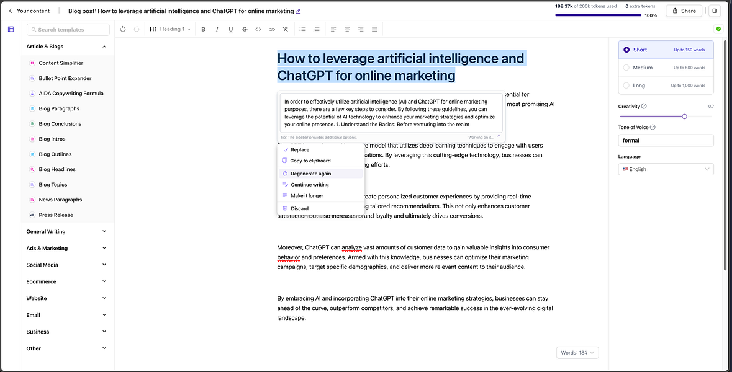732x372 pixels.
Task: Expand the Business category
Action: (66, 332)
